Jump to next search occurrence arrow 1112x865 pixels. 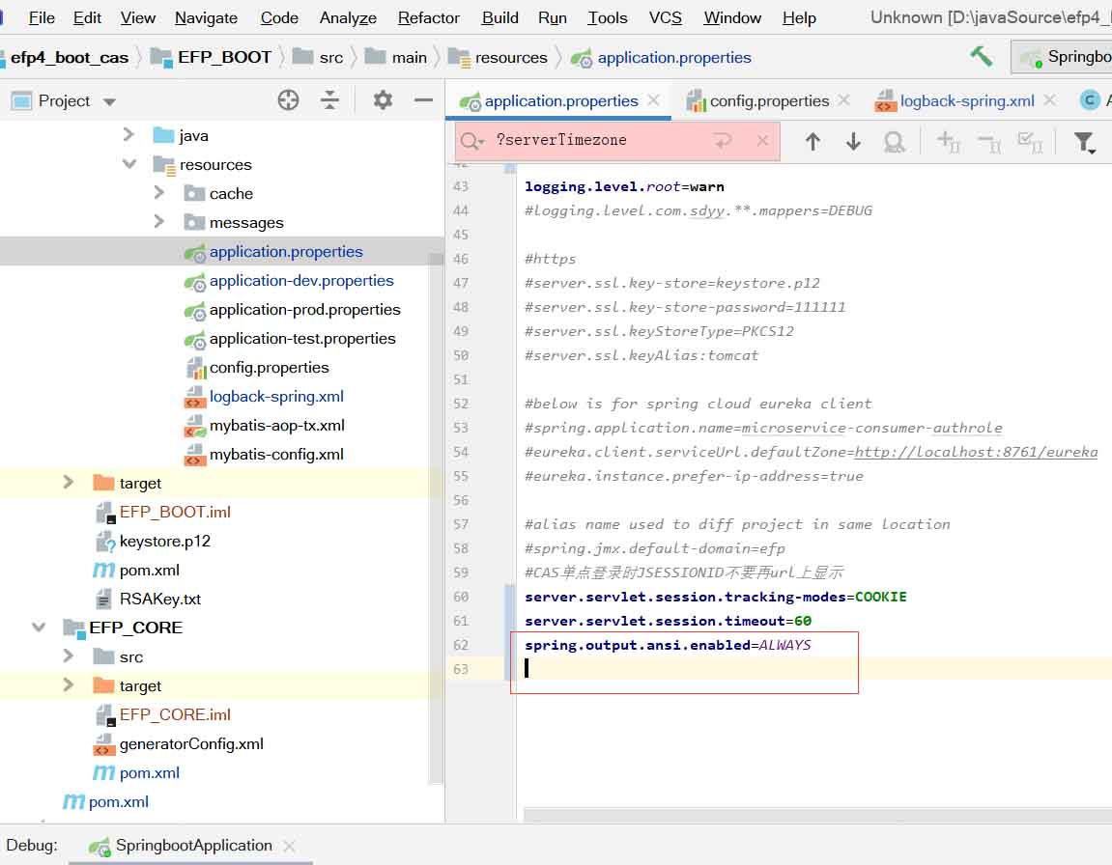coord(853,142)
